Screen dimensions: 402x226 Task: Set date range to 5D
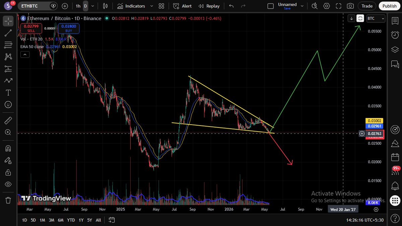tap(33, 220)
